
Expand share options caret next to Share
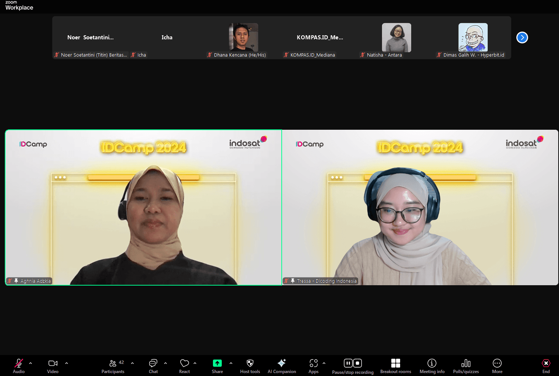231,363
